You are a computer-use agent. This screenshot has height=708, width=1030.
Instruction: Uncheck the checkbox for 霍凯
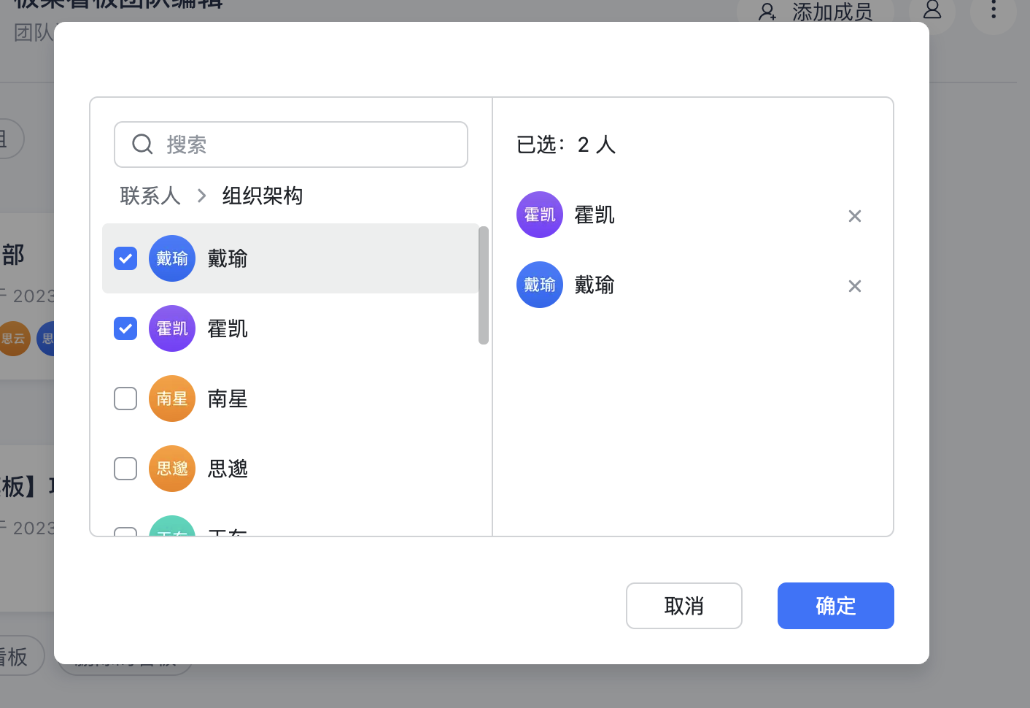pyautogui.click(x=125, y=328)
